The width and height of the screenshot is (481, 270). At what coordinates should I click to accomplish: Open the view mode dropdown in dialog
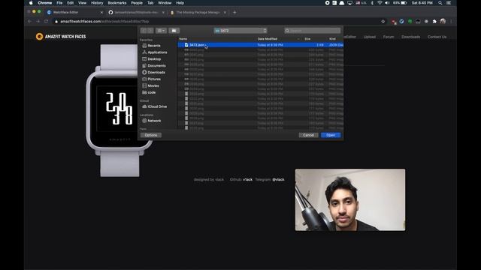tap(161, 31)
